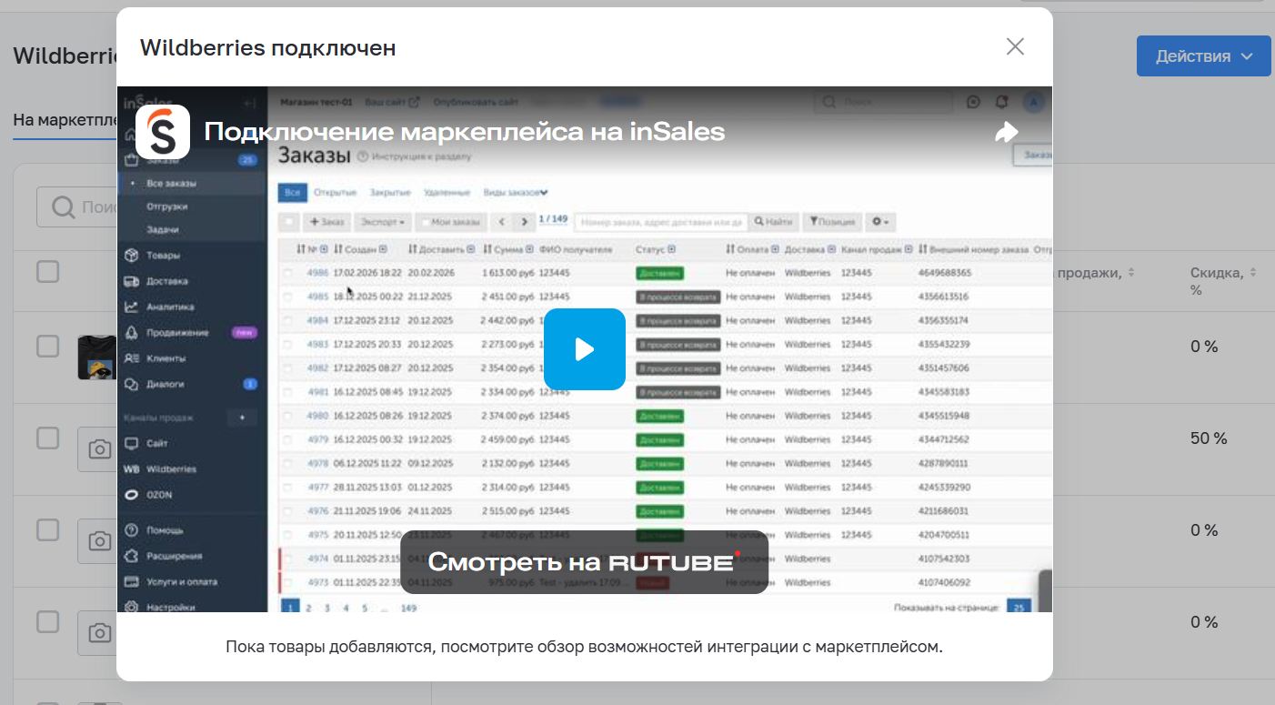Open the inSales channel logo on video
Viewport: 1275px width, 705px height.
pyautogui.click(x=163, y=132)
